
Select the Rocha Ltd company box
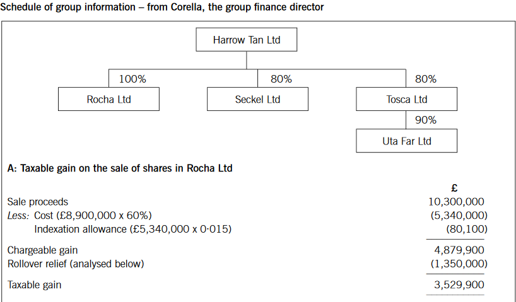click(108, 100)
